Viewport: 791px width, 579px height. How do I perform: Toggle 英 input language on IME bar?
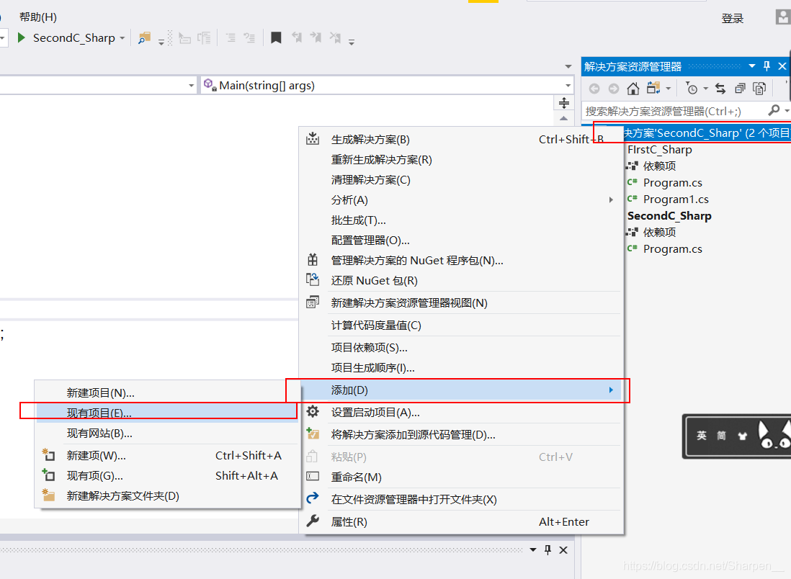click(x=702, y=435)
